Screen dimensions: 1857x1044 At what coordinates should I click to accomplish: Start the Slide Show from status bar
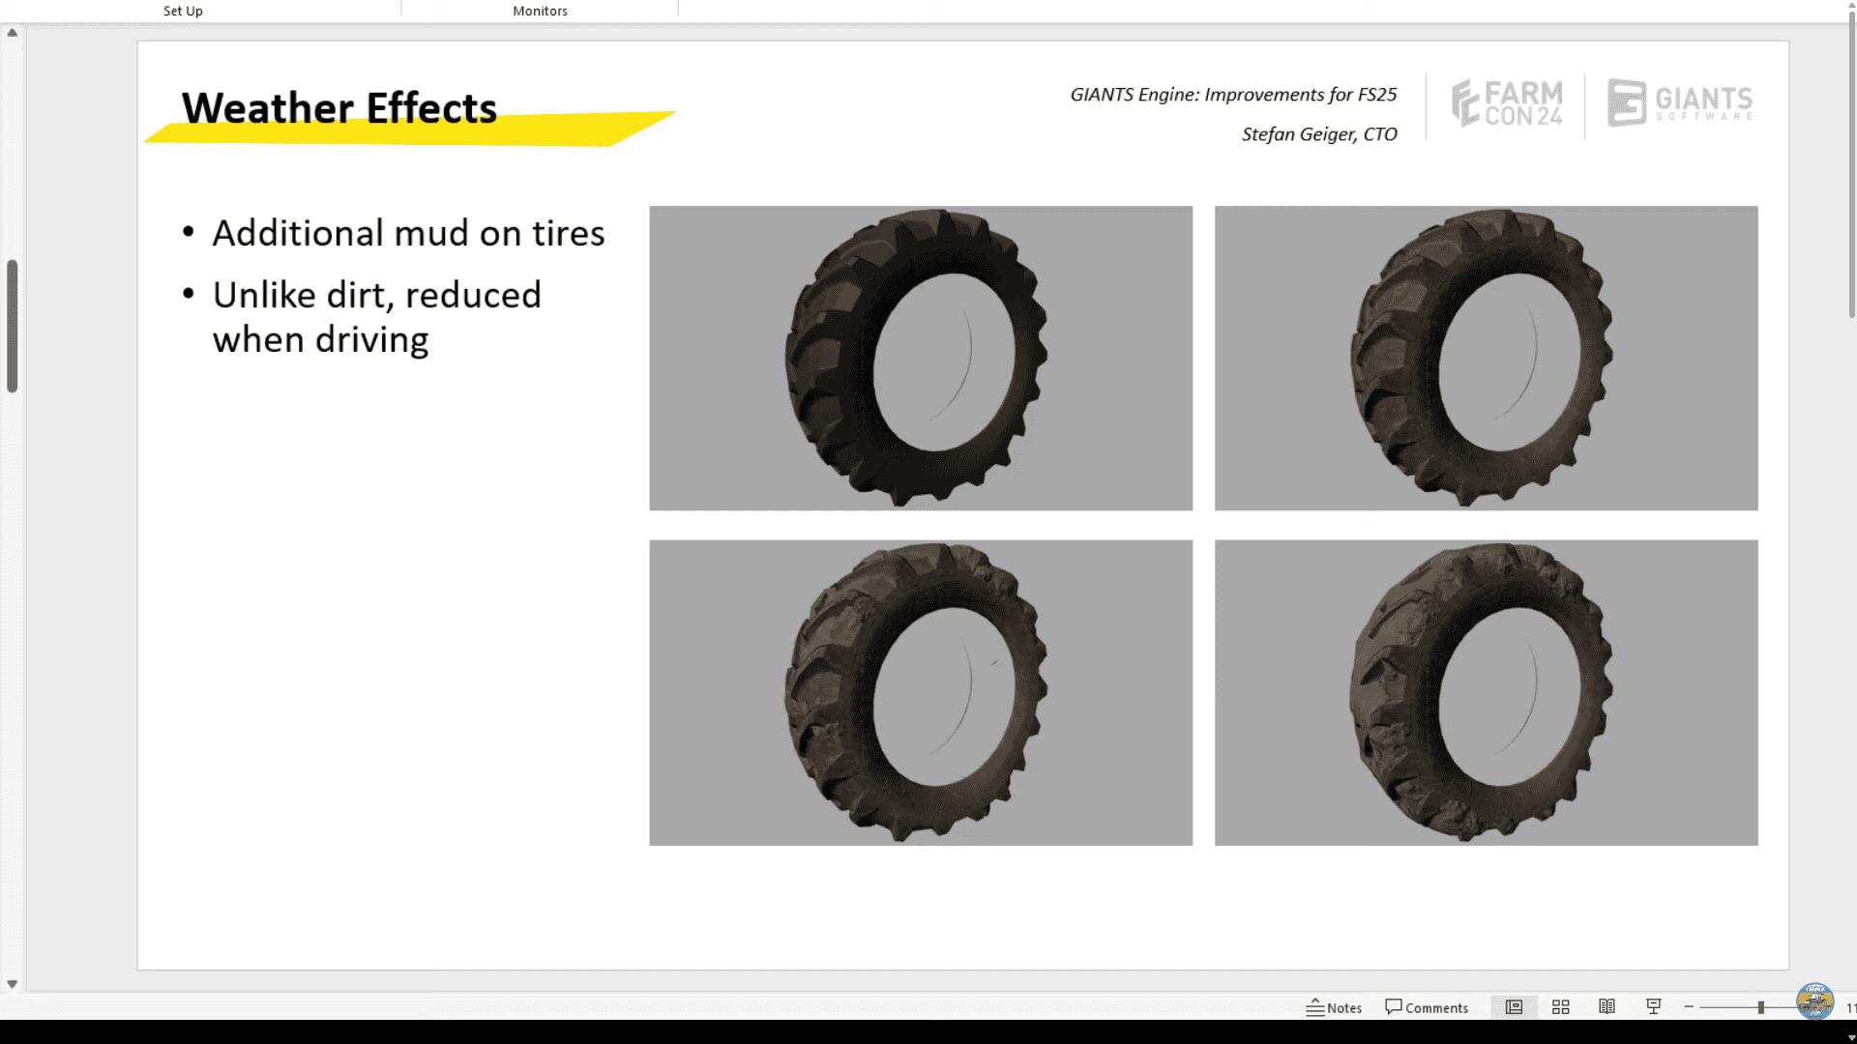(1653, 1007)
